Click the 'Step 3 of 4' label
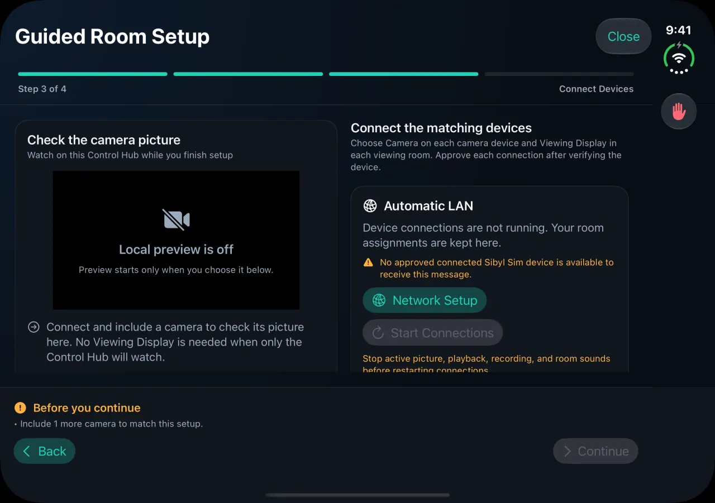Screen dimensions: 715x503 coord(42,89)
